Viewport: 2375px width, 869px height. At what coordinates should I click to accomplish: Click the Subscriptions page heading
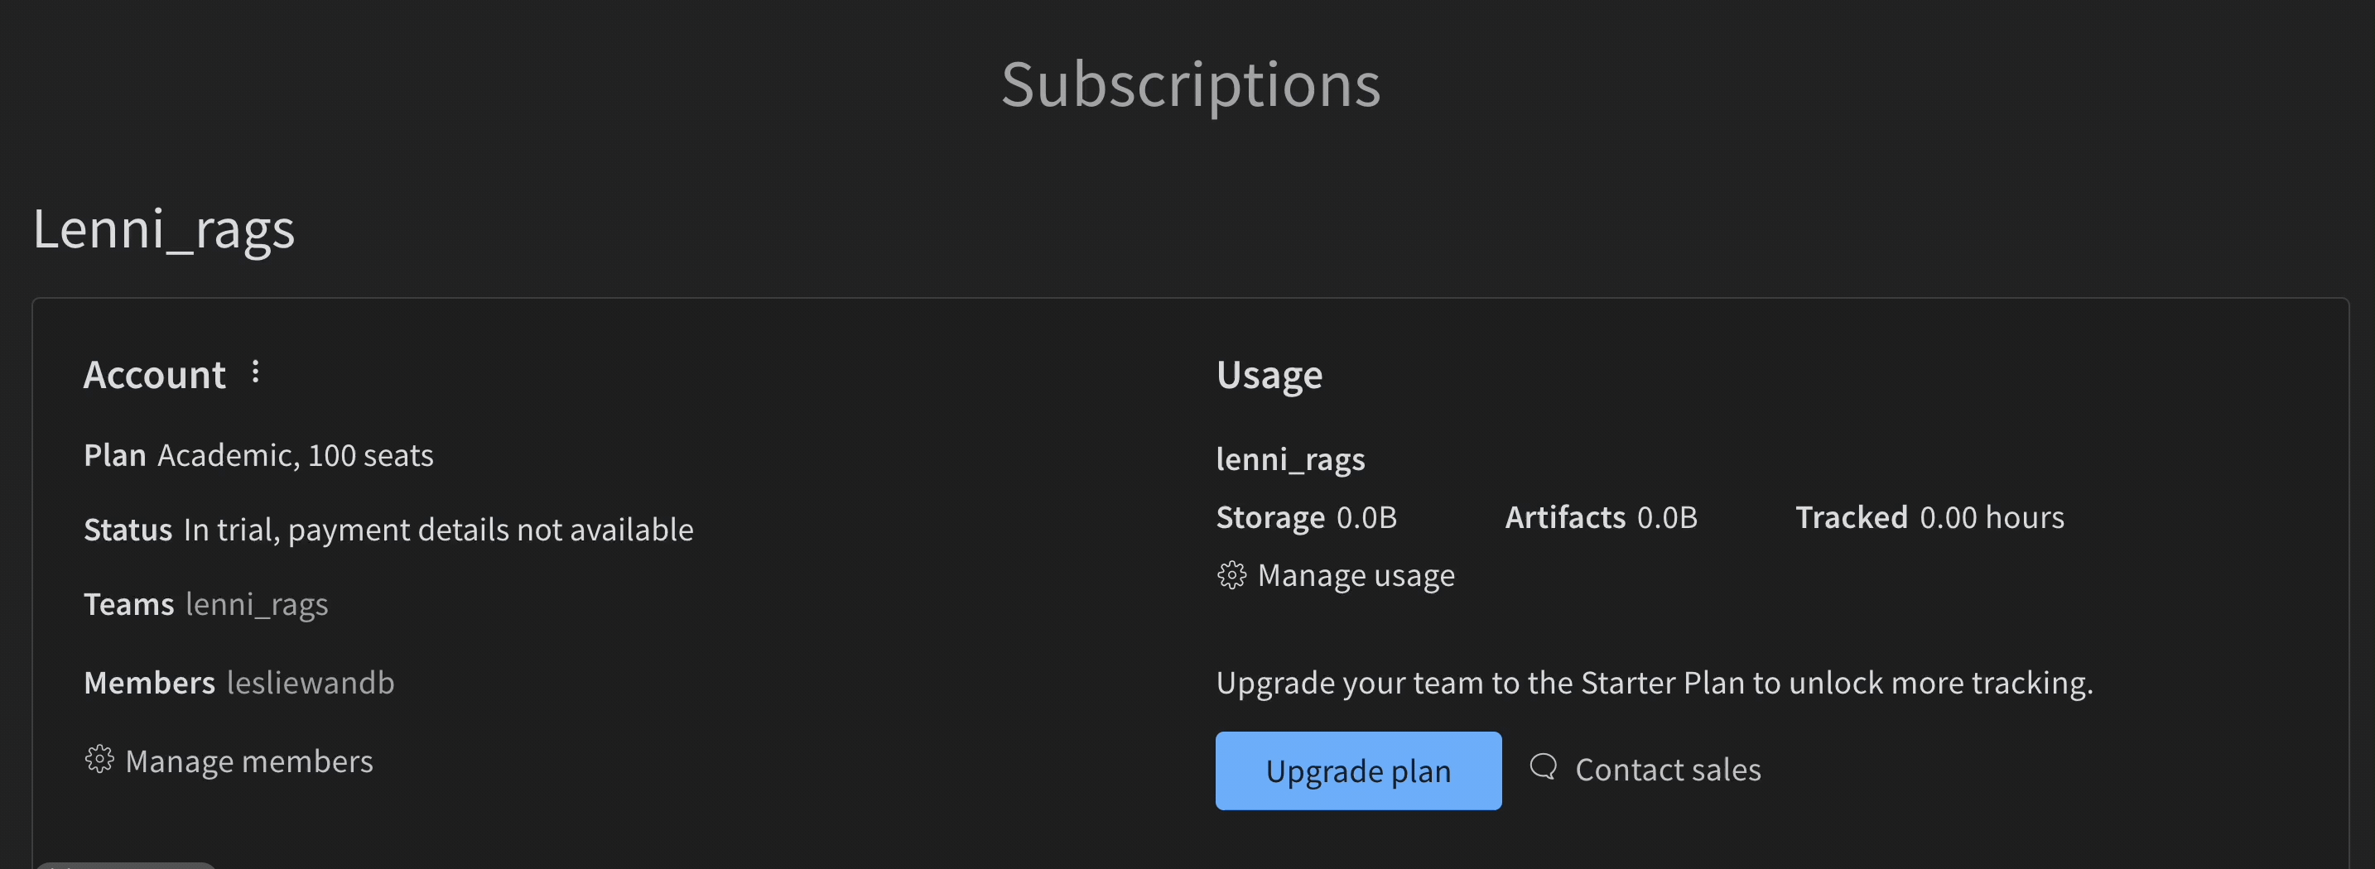(1190, 84)
